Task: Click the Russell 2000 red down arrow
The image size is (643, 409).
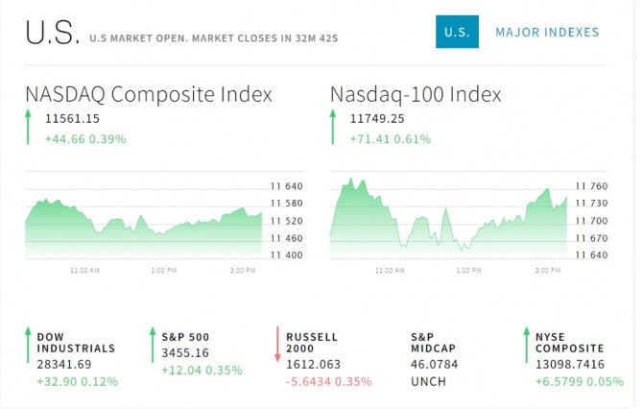Action: [276, 345]
